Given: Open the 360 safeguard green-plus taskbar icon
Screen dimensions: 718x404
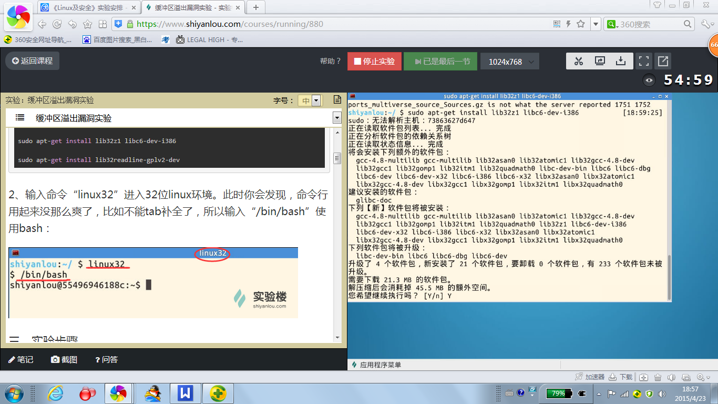Looking at the screenshot, I should pos(218,393).
